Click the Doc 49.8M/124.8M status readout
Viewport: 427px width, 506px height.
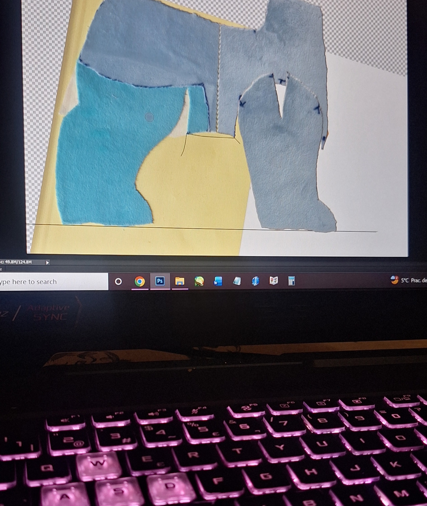18,262
